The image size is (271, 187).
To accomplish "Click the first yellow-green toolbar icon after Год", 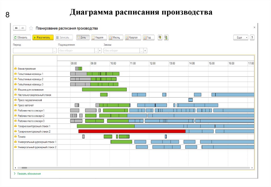I will 160,37.
